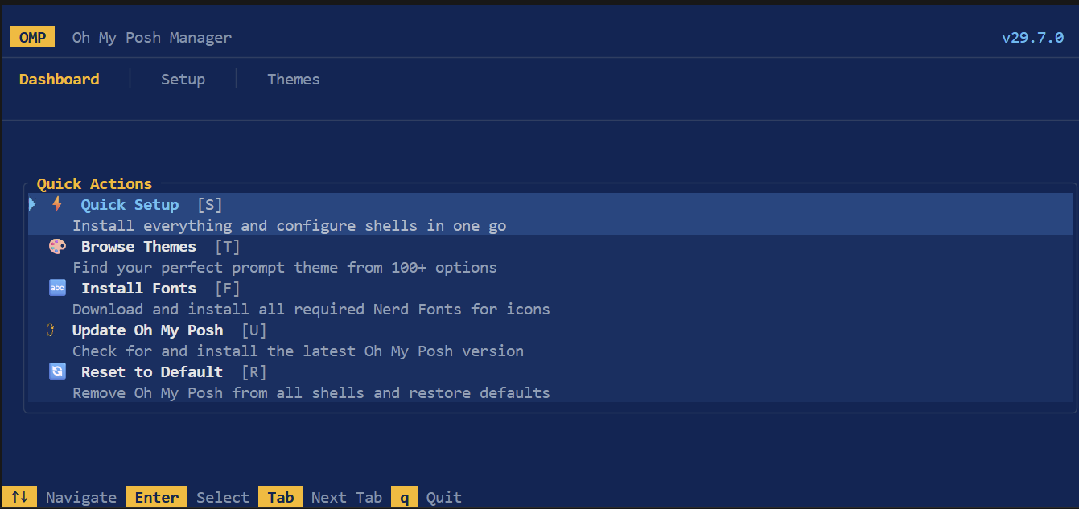1079x509 pixels.
Task: Click the abc fonts icon for Install Fonts
Action: coord(56,288)
